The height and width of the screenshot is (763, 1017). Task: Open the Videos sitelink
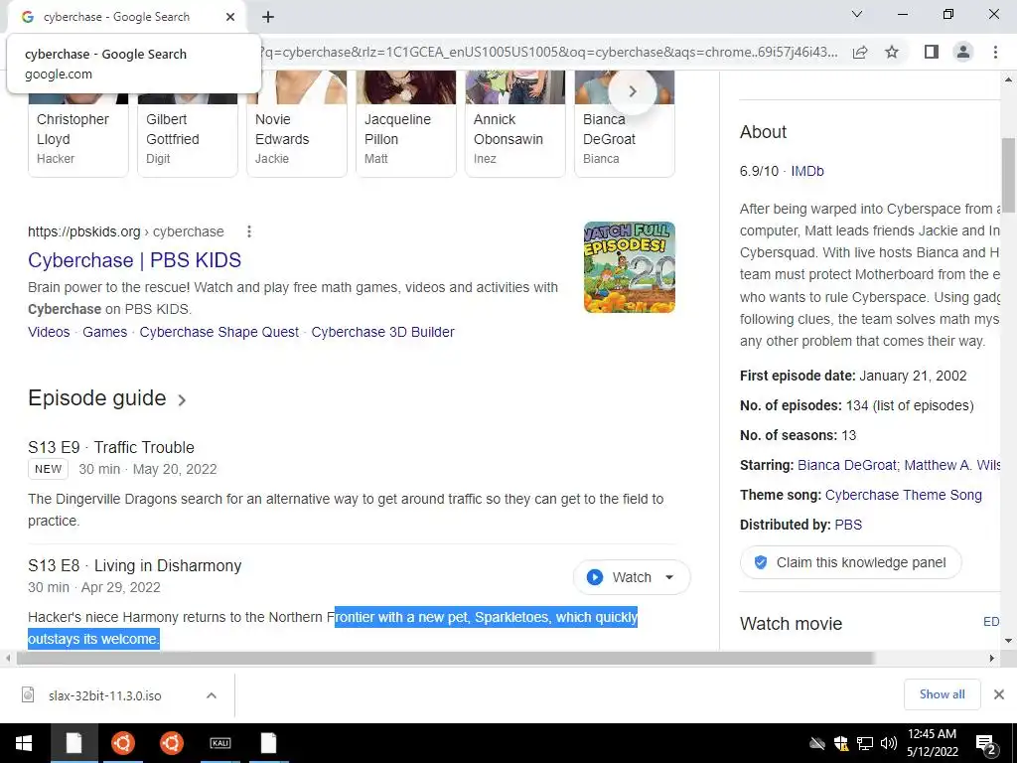click(49, 332)
